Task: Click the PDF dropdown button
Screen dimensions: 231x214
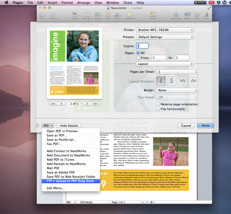Action: (x=48, y=125)
